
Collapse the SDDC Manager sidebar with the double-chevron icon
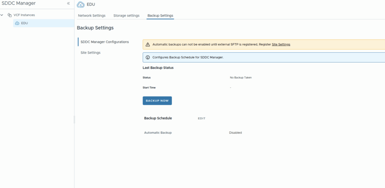pos(68,3)
